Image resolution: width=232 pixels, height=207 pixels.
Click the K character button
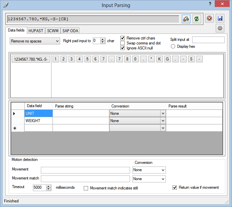159,59
